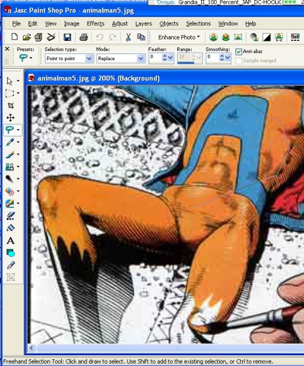Select the Color Replacer tool

coord(10,191)
